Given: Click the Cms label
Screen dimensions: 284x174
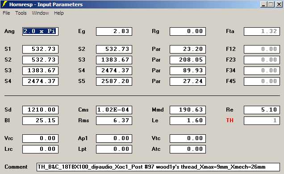Looking at the screenshot, I should [x=84, y=110].
